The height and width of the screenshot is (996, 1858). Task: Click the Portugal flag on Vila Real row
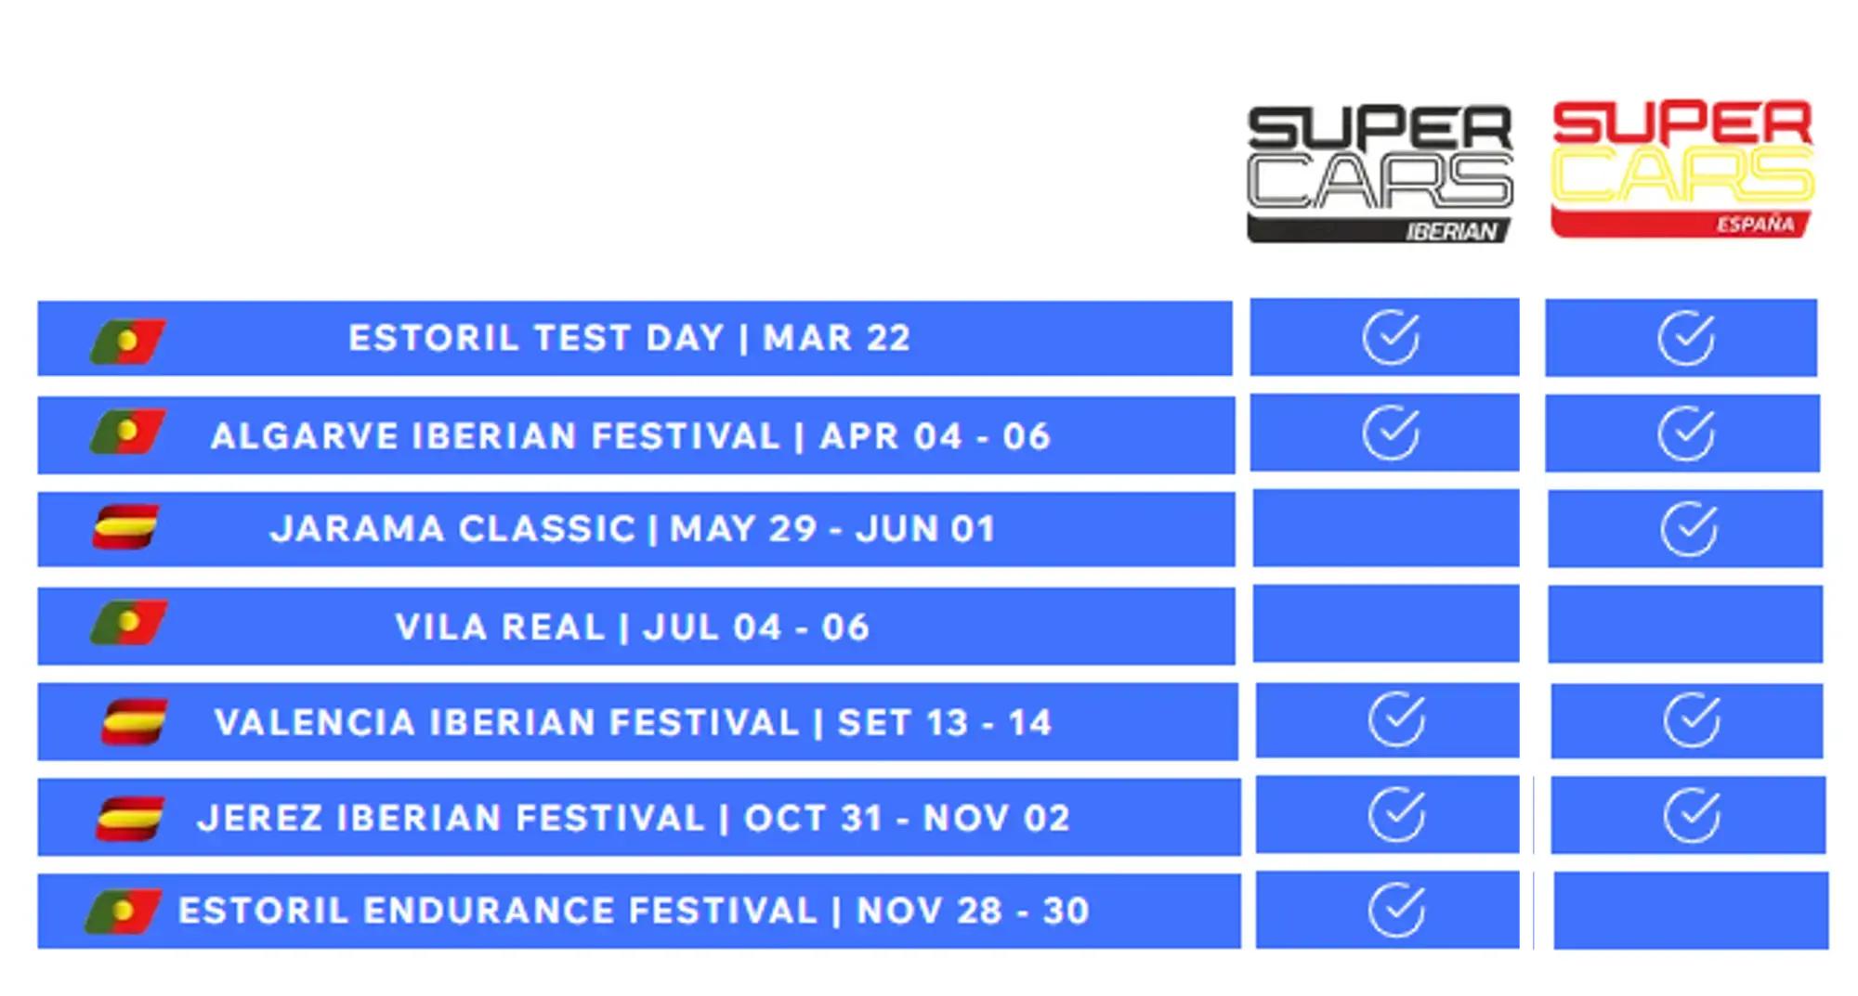tap(128, 622)
